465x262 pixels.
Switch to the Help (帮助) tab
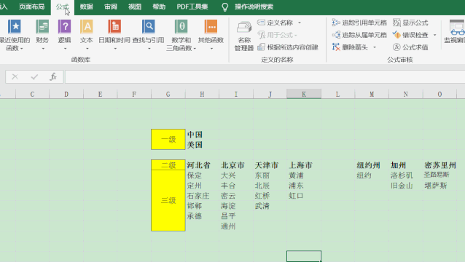159,7
